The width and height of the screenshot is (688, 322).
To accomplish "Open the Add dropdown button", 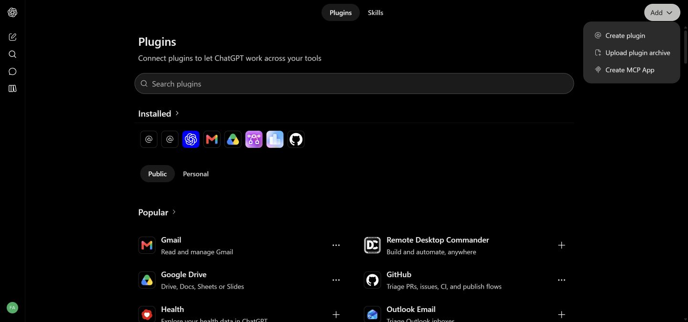I will 662,13.
